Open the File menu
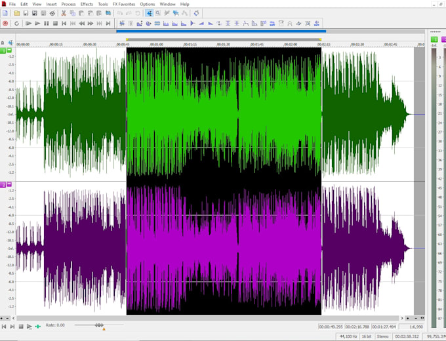This screenshot has height=341, width=446. click(x=12, y=4)
